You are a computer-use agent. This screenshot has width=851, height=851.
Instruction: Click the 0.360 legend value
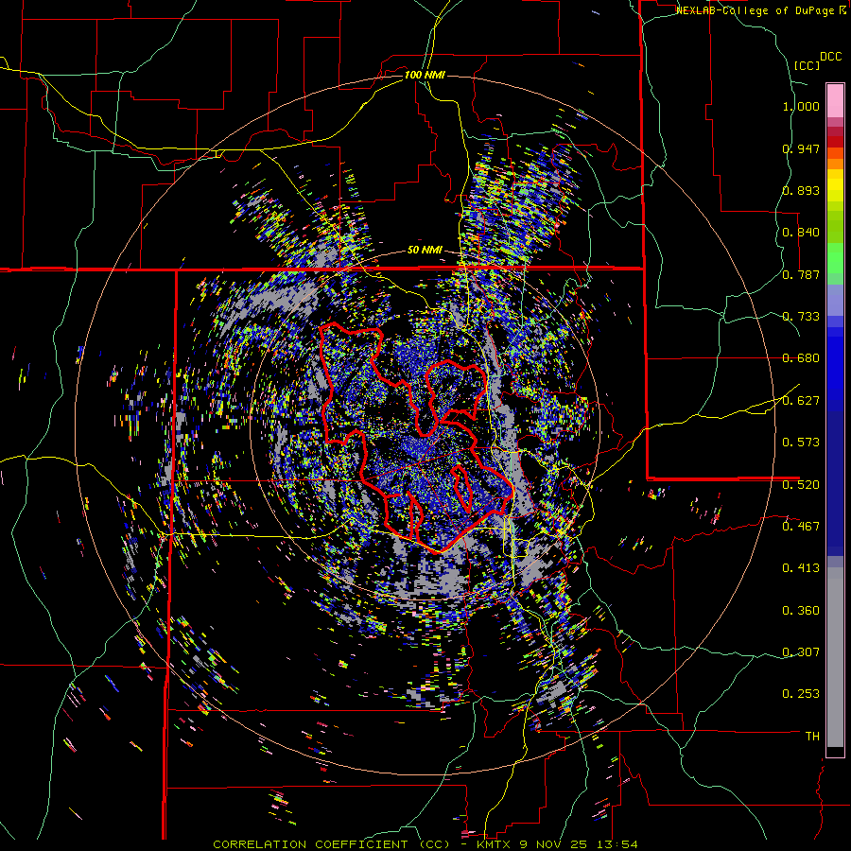point(801,611)
